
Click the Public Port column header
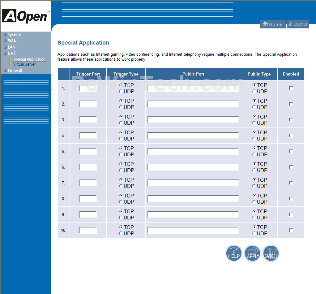tap(193, 74)
